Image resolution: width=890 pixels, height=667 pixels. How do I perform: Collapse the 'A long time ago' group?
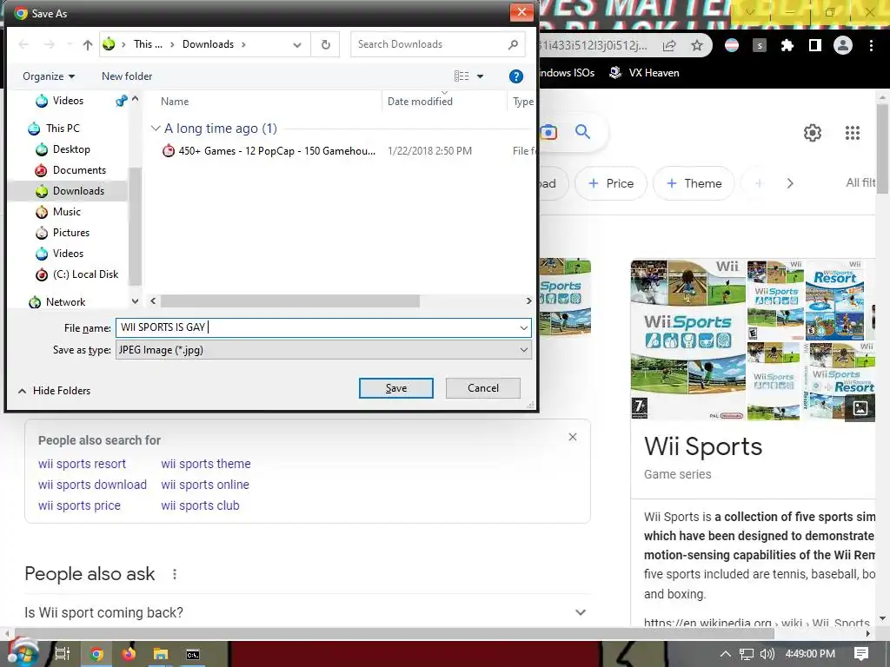155,129
